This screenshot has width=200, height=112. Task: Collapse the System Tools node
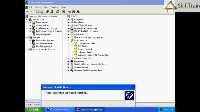tap(27, 19)
